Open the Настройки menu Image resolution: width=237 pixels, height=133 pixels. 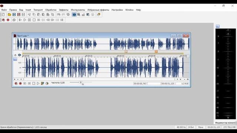click(x=117, y=10)
